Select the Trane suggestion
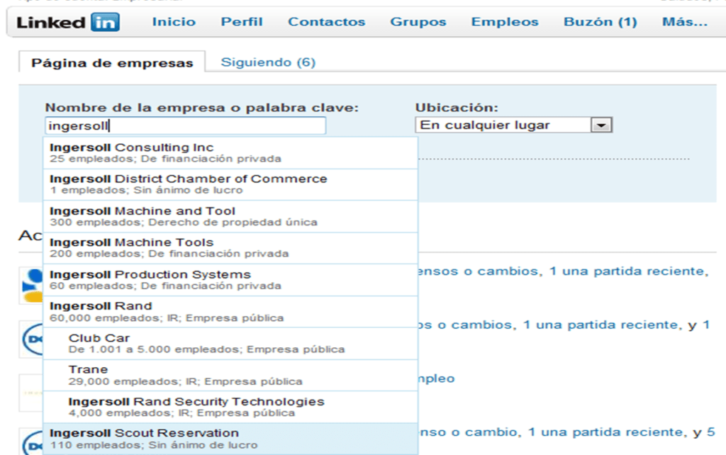This screenshot has height=455, width=726. pos(230,376)
